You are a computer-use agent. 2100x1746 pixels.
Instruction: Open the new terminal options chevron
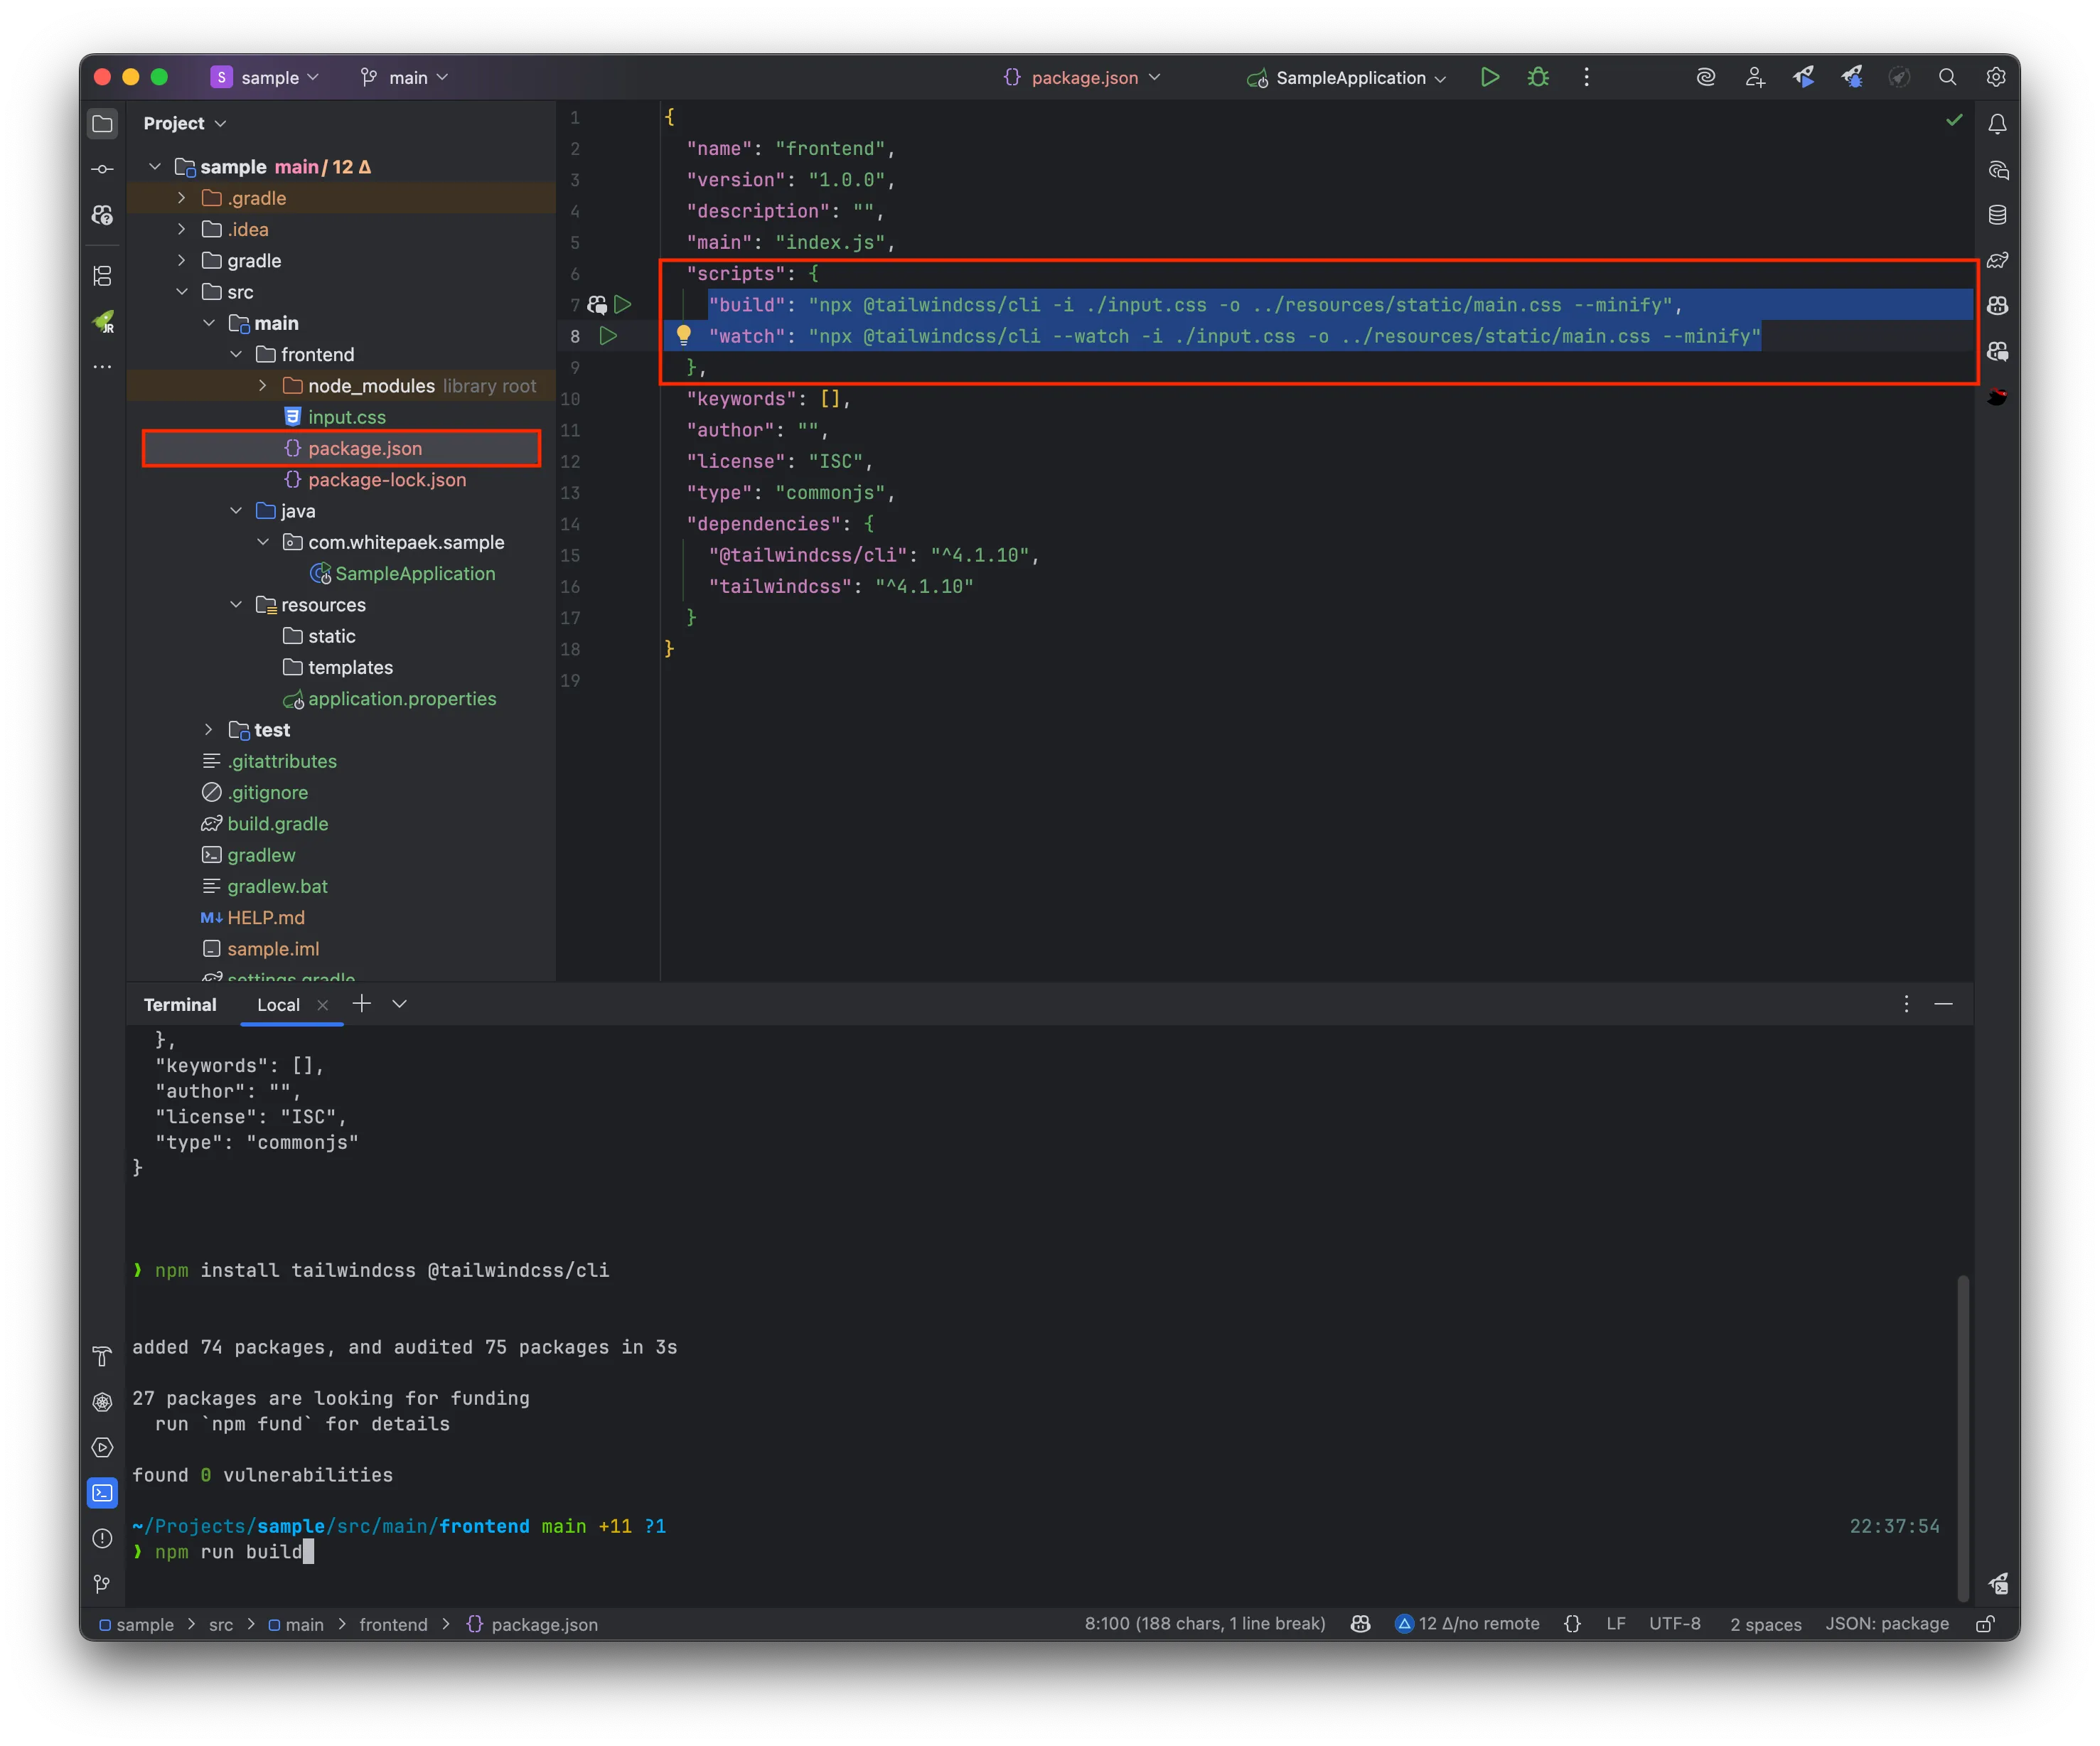point(400,1004)
